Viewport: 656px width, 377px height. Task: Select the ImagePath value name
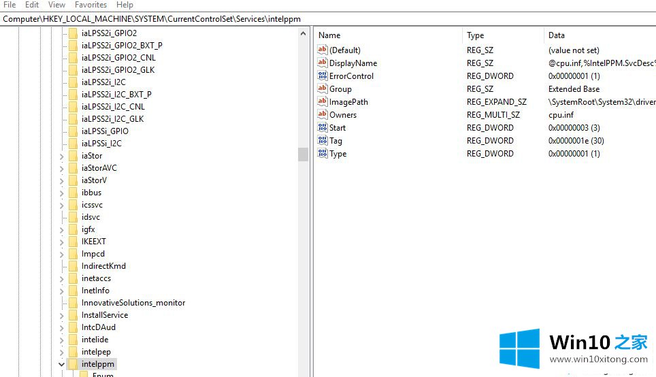pos(348,101)
